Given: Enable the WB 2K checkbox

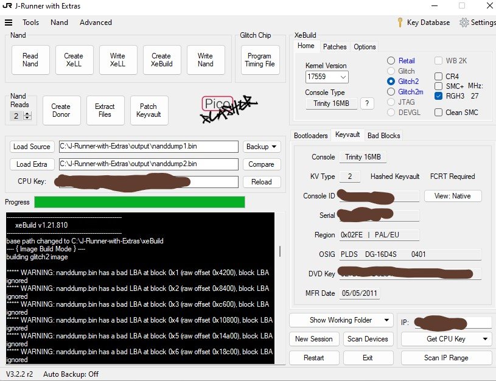Looking at the screenshot, I should [x=438, y=61].
